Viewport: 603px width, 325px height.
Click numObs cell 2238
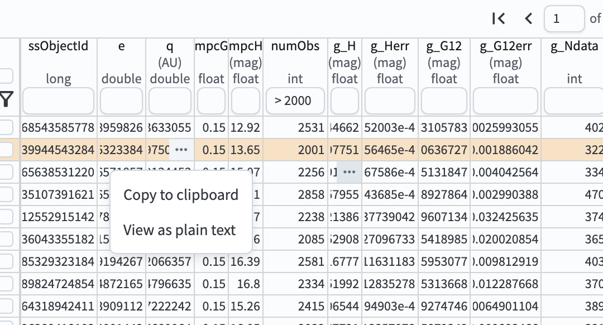[x=295, y=217]
